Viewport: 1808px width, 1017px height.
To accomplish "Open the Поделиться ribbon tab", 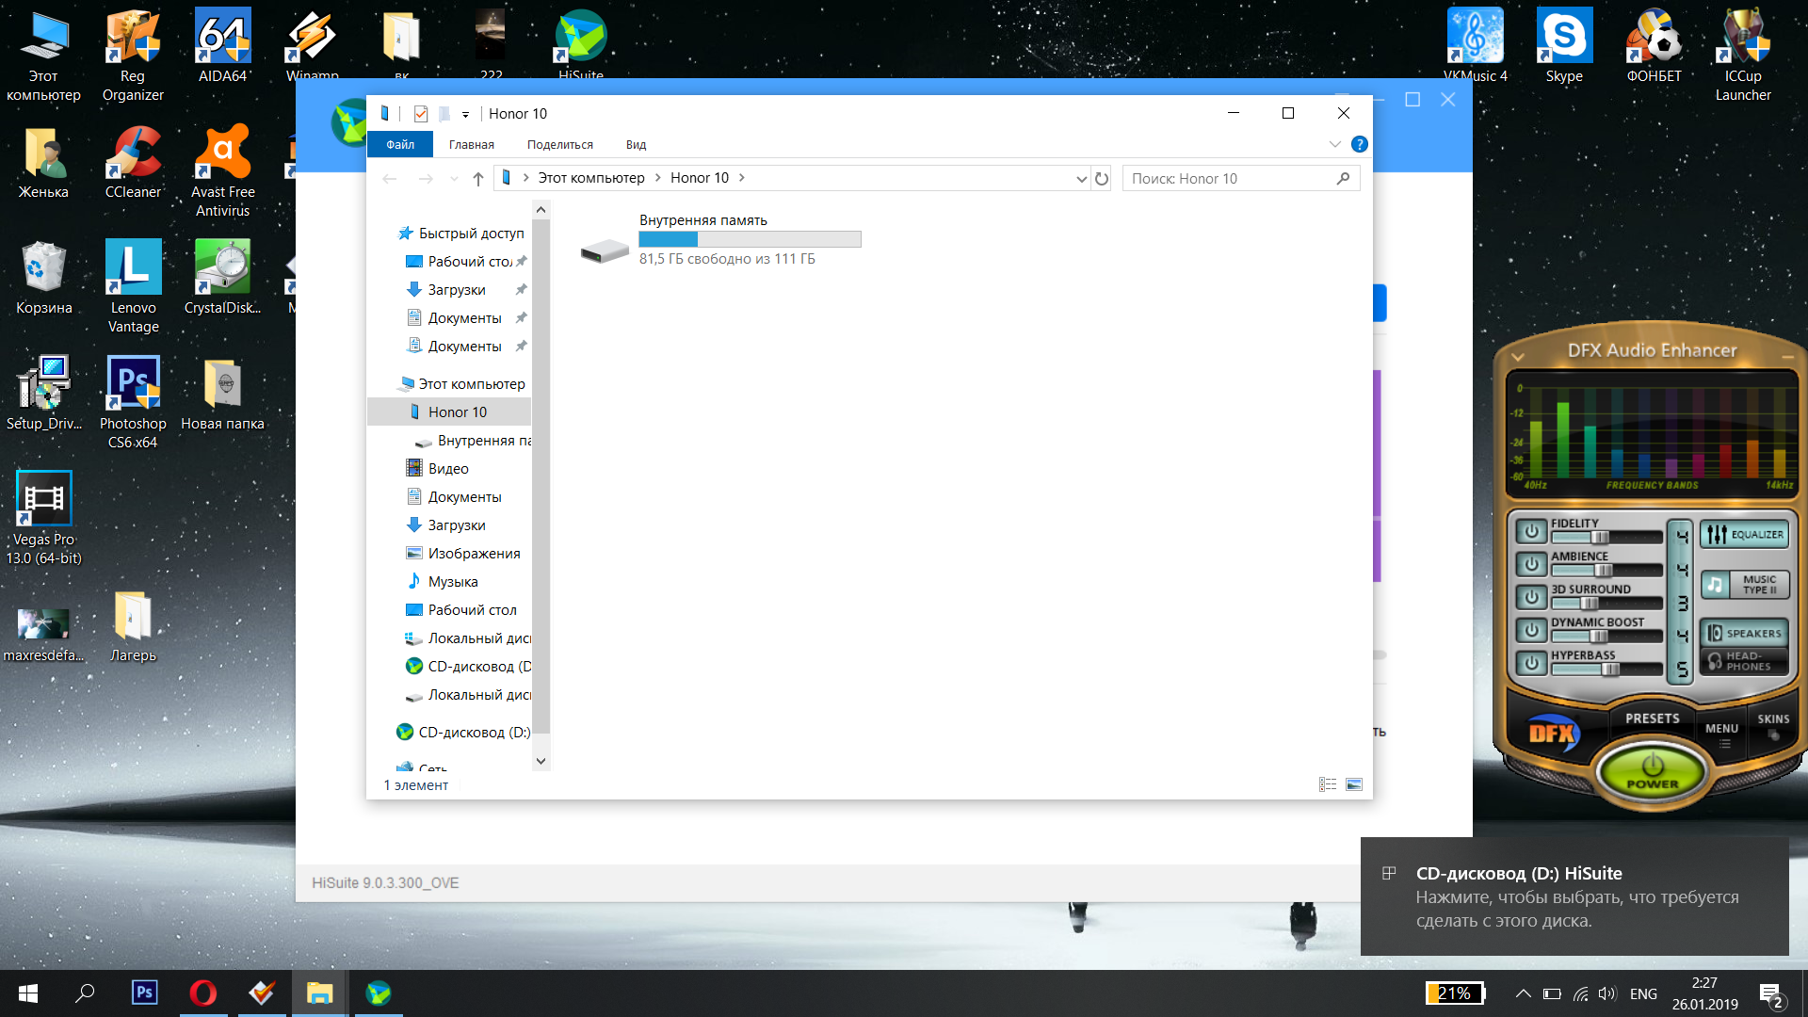I will tap(559, 144).
